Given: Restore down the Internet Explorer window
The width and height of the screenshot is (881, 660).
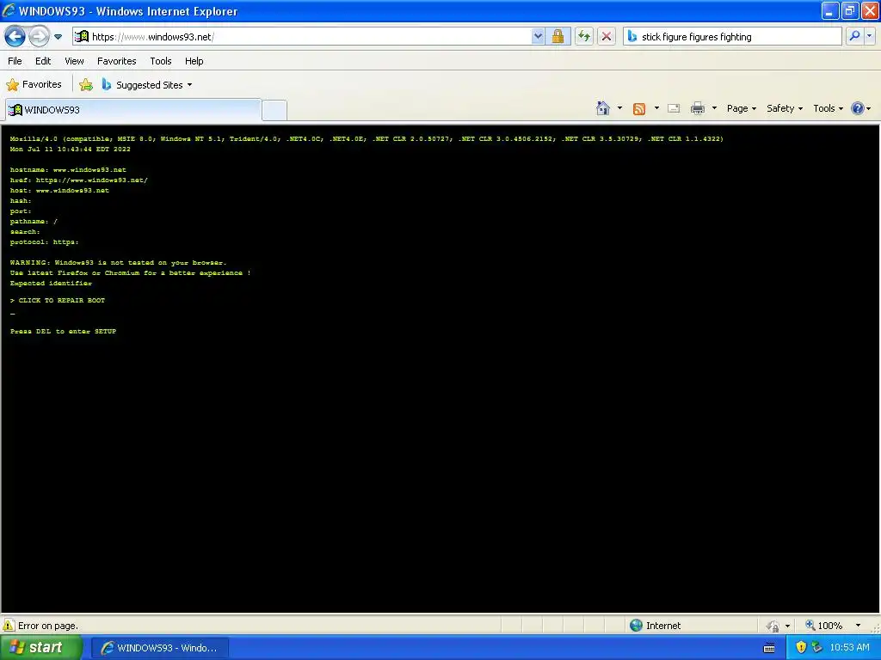Looking at the screenshot, I should click(x=849, y=10).
